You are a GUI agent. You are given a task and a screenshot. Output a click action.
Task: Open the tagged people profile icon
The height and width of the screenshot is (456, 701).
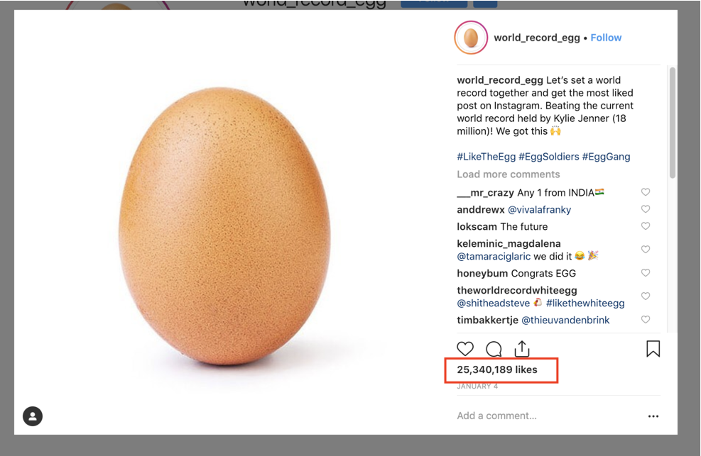[33, 416]
